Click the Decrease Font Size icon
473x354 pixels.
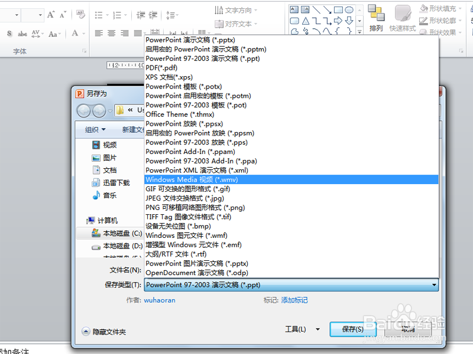63,15
